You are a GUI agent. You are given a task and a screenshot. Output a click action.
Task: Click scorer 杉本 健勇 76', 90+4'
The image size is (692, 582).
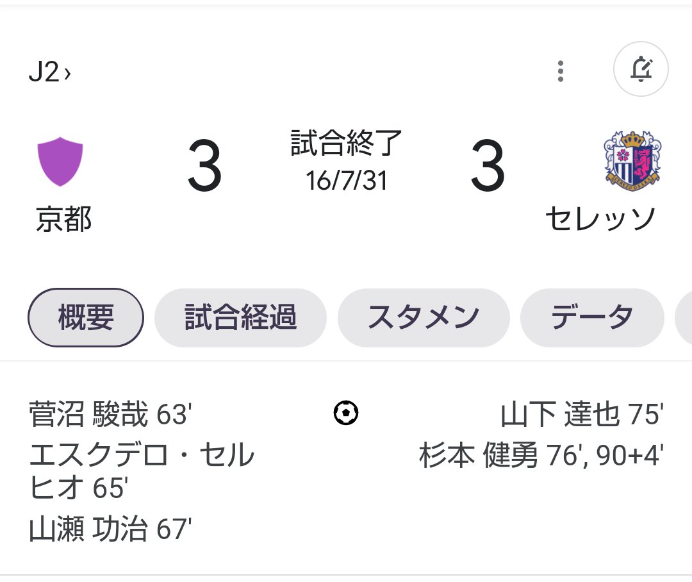point(541,455)
